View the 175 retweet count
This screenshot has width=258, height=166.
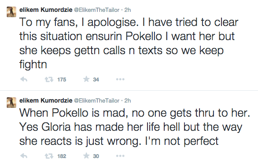62,80
